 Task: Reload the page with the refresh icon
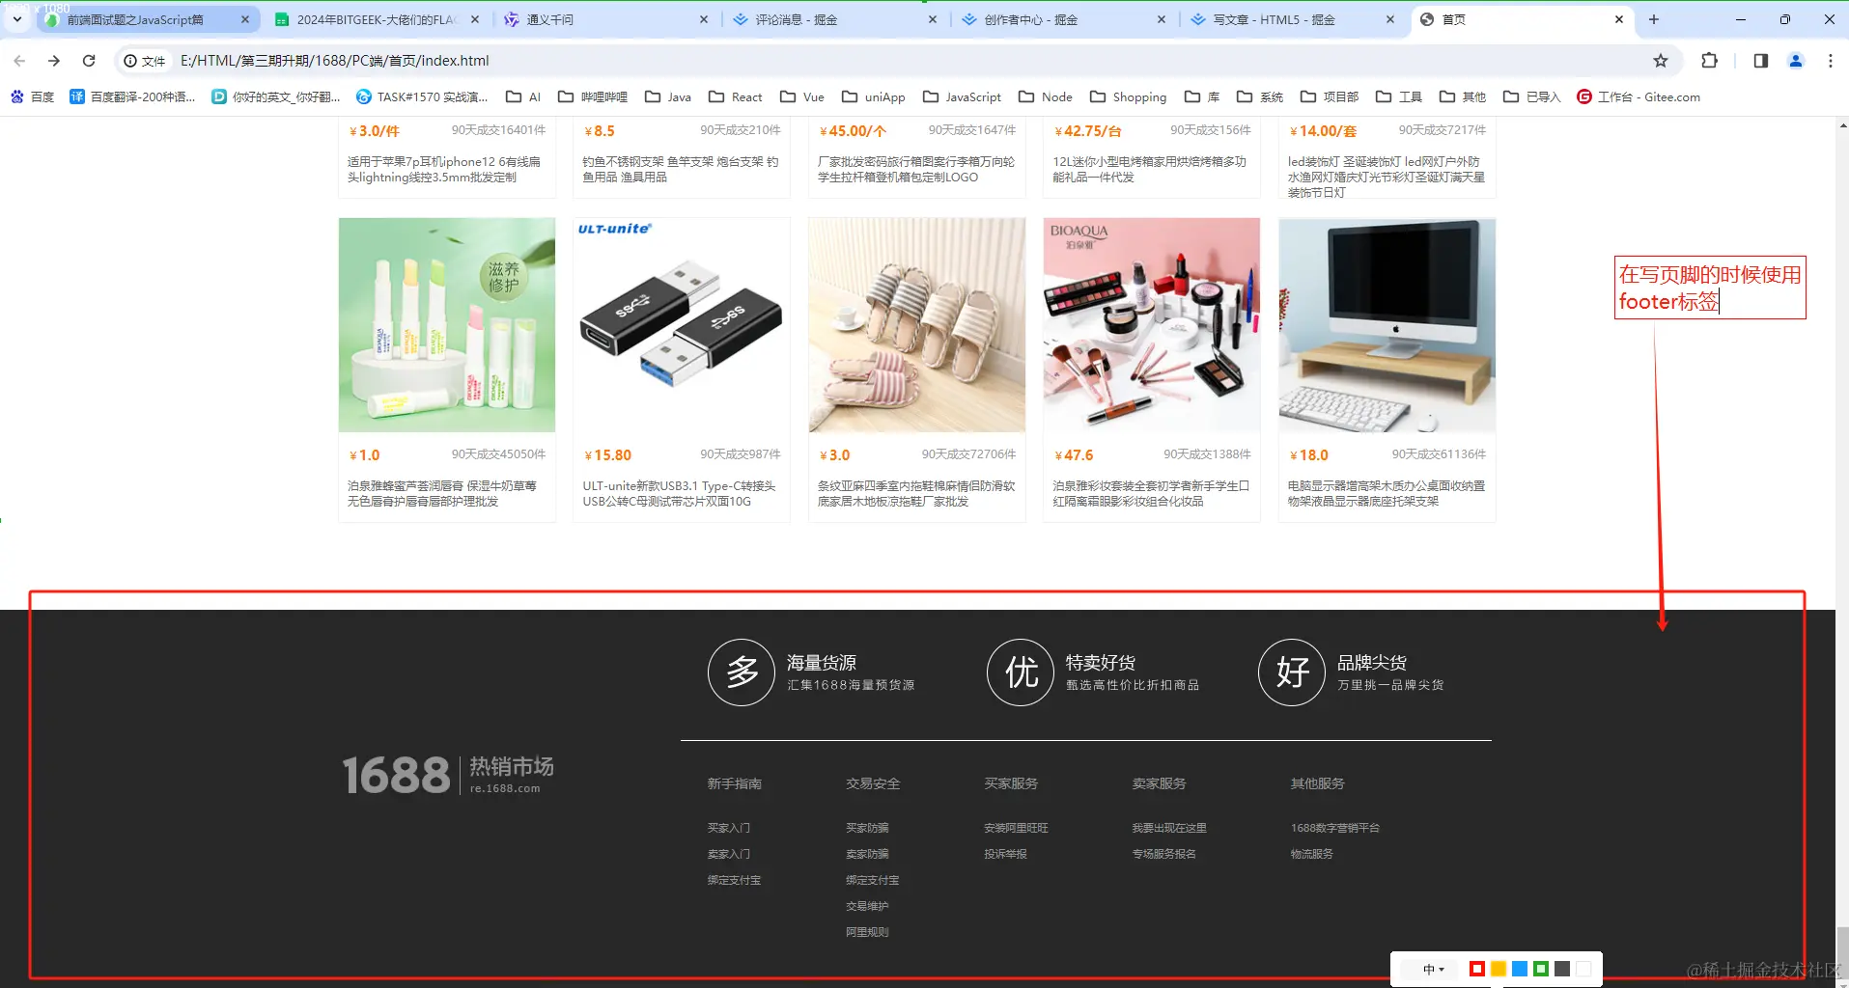(x=89, y=61)
